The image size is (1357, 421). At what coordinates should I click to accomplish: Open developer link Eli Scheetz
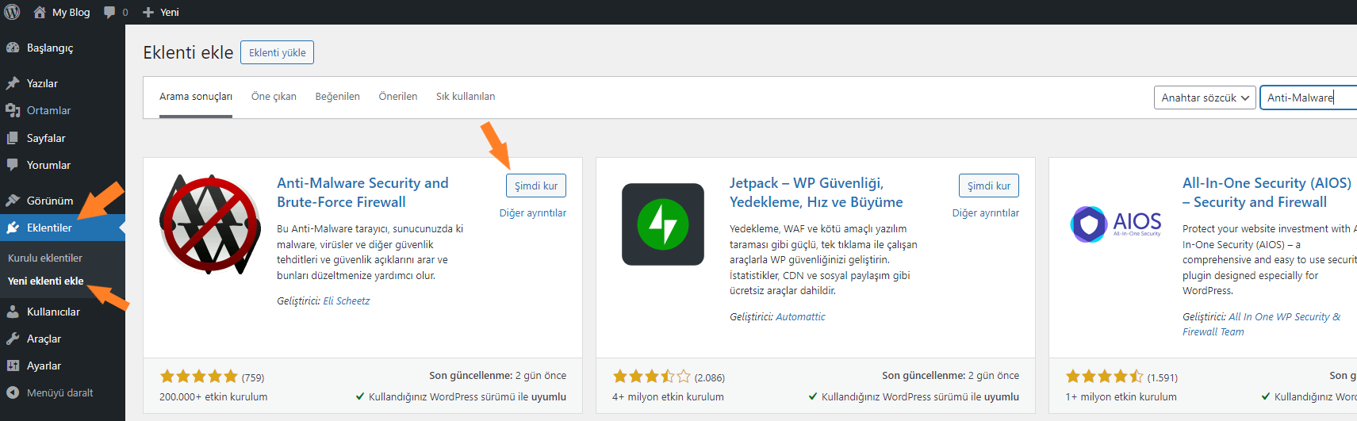(x=347, y=301)
